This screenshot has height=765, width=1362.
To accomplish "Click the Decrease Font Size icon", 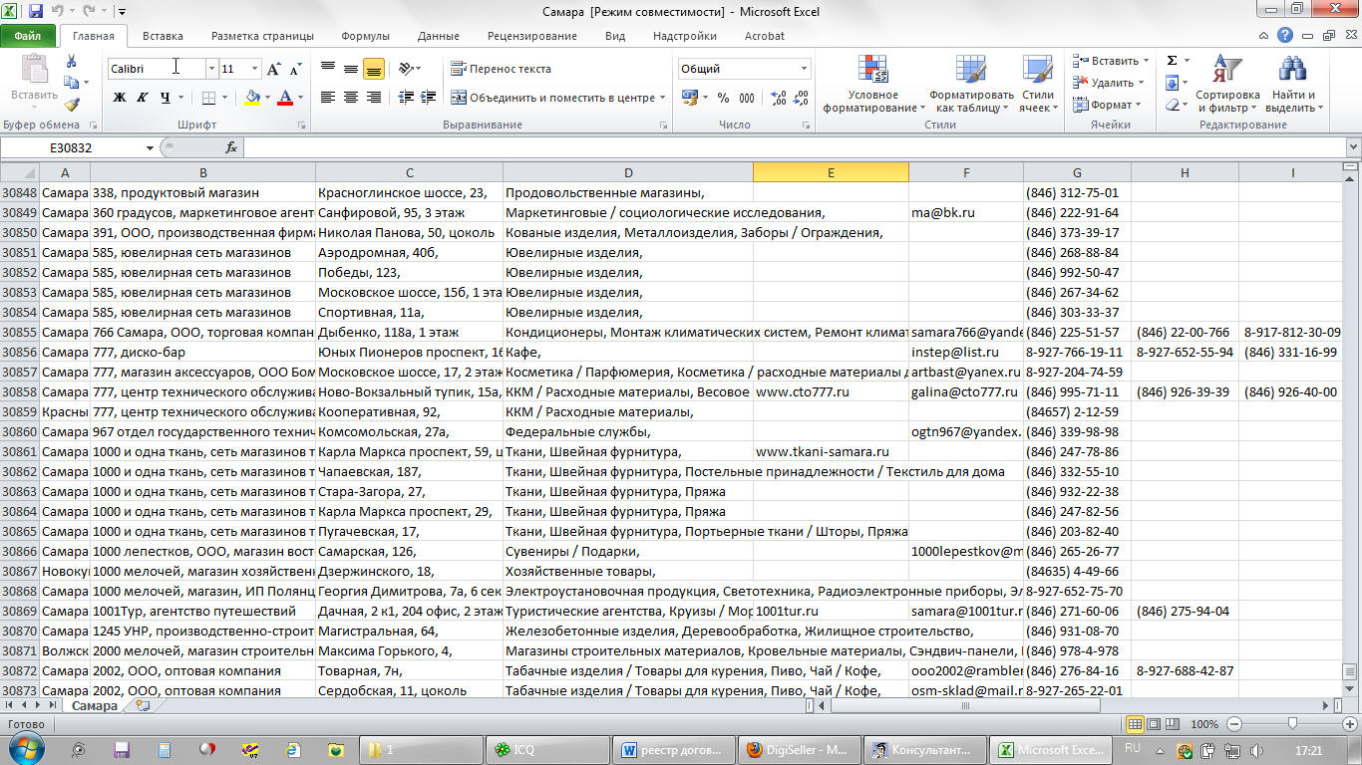I will click(x=295, y=69).
